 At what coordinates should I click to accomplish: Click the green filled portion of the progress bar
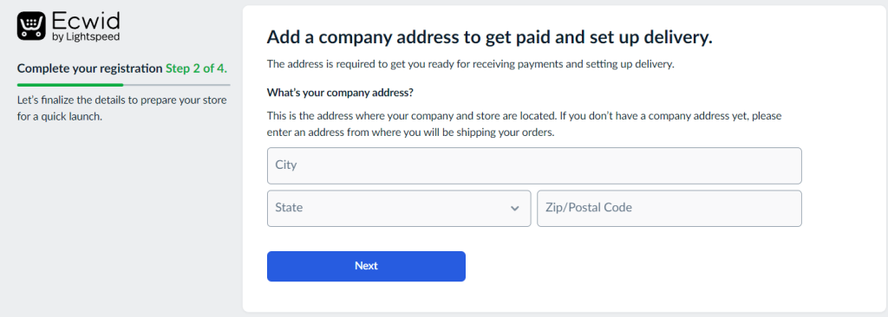tap(70, 85)
